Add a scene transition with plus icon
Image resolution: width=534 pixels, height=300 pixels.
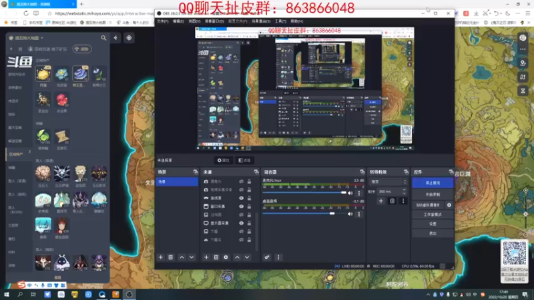pyautogui.click(x=380, y=201)
